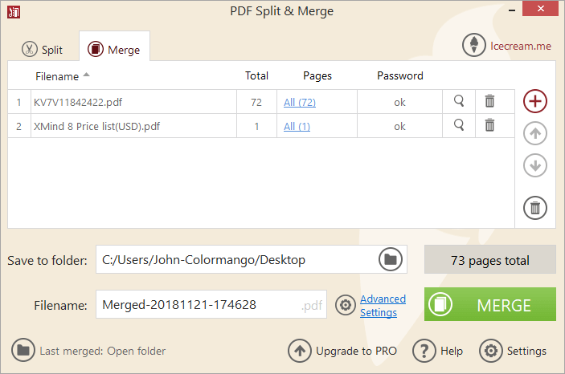Screen dimensions: 565x374
Task: Preview XMind 8 Price list with the magnifier icon
Action: (x=459, y=125)
